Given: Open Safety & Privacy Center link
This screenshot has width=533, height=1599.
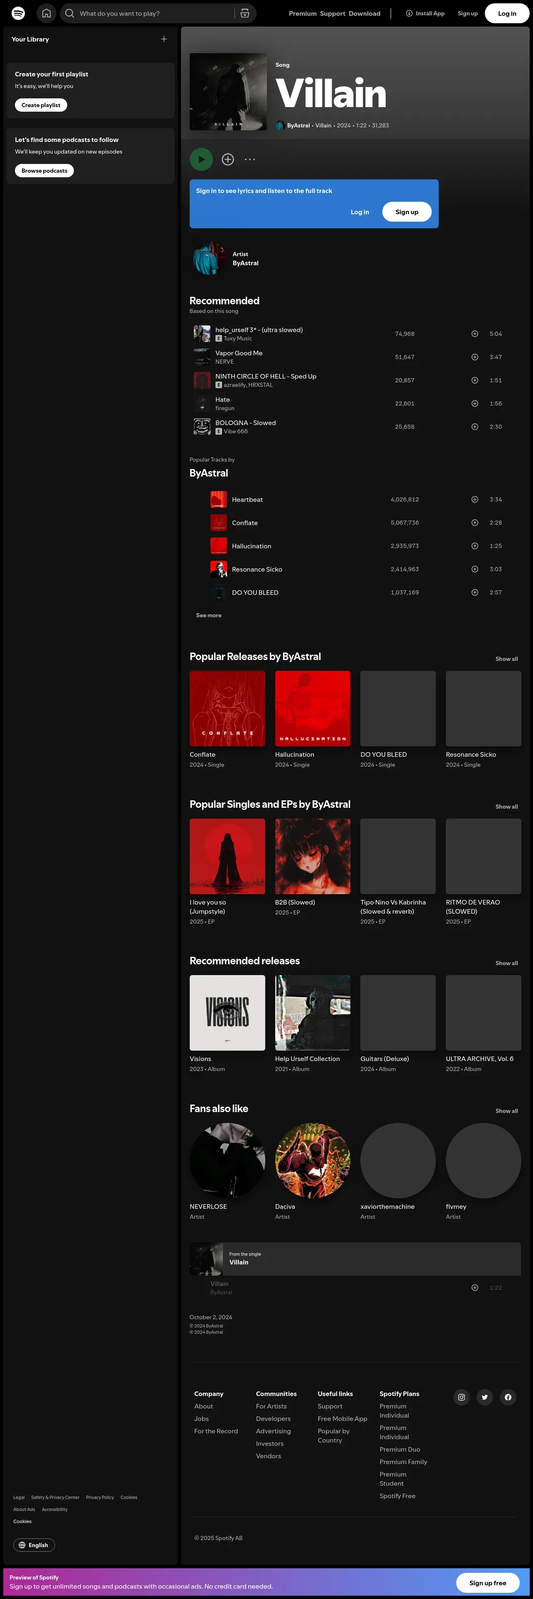Looking at the screenshot, I should (55, 1497).
